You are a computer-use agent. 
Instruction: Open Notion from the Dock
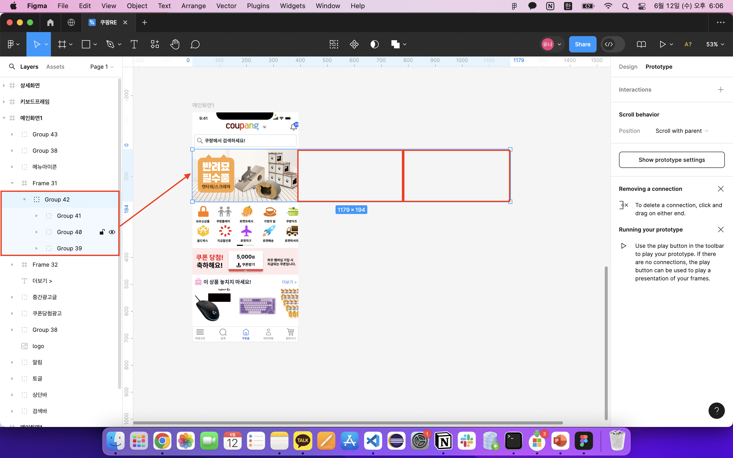click(443, 441)
